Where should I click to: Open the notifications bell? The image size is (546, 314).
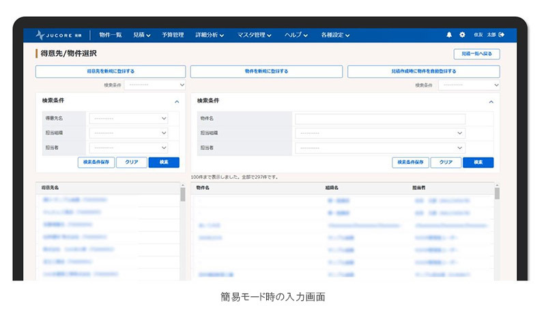[449, 35]
